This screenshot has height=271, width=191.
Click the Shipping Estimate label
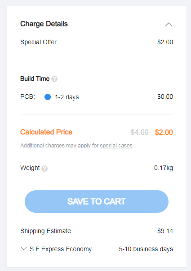[45, 231]
